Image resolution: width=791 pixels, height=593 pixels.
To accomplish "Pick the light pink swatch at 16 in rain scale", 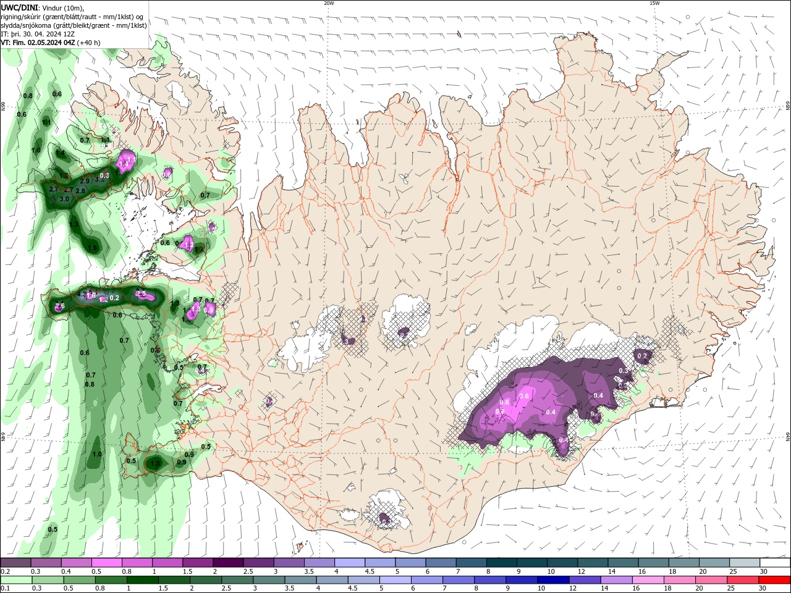I will tap(648, 580).
